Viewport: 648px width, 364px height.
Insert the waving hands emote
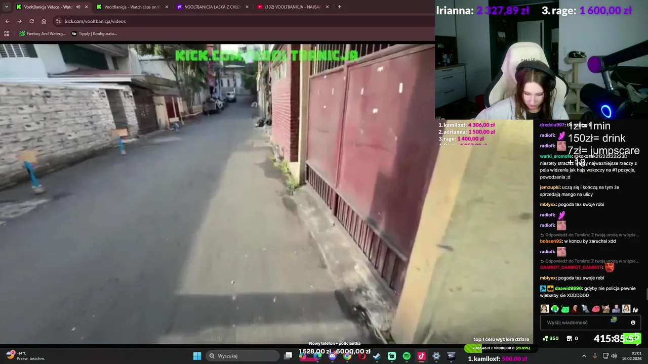coord(635,309)
